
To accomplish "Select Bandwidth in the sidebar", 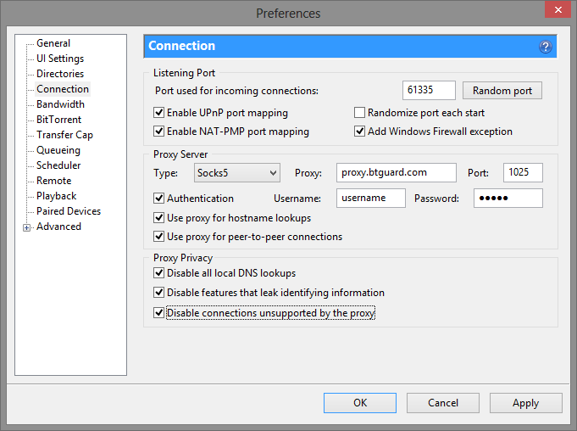I will (60, 104).
